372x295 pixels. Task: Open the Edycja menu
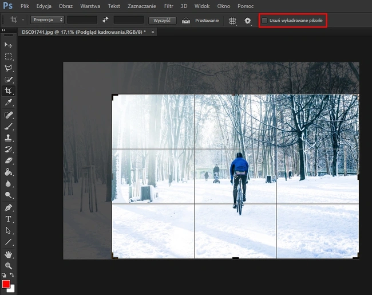tap(43, 6)
